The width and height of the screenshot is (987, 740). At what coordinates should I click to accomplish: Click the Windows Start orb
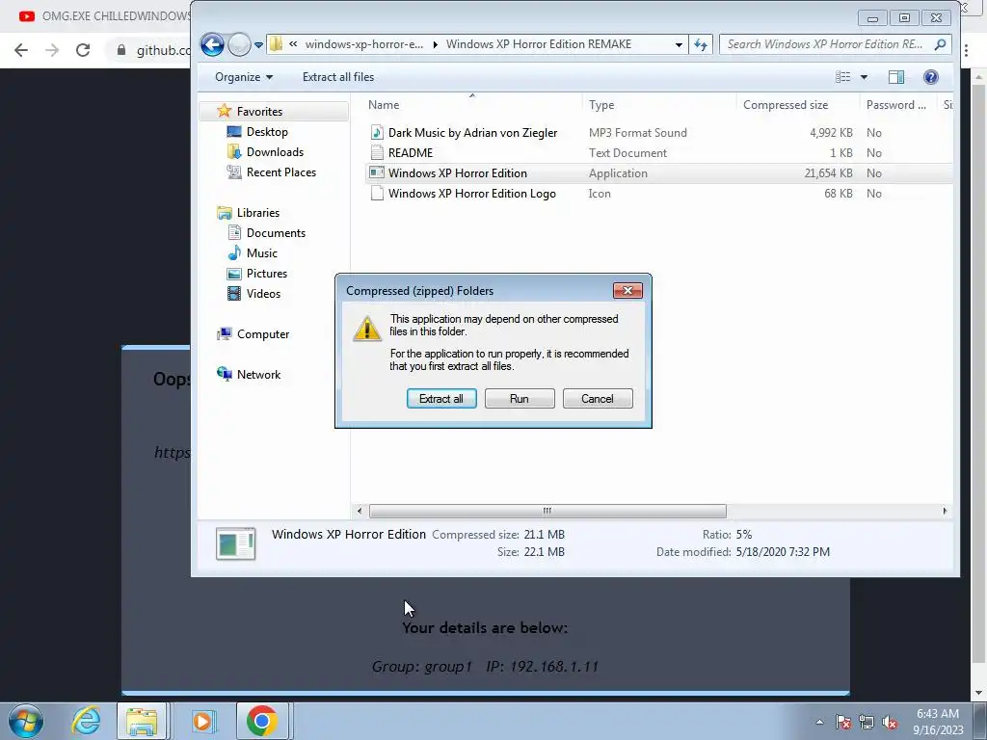pyautogui.click(x=26, y=721)
